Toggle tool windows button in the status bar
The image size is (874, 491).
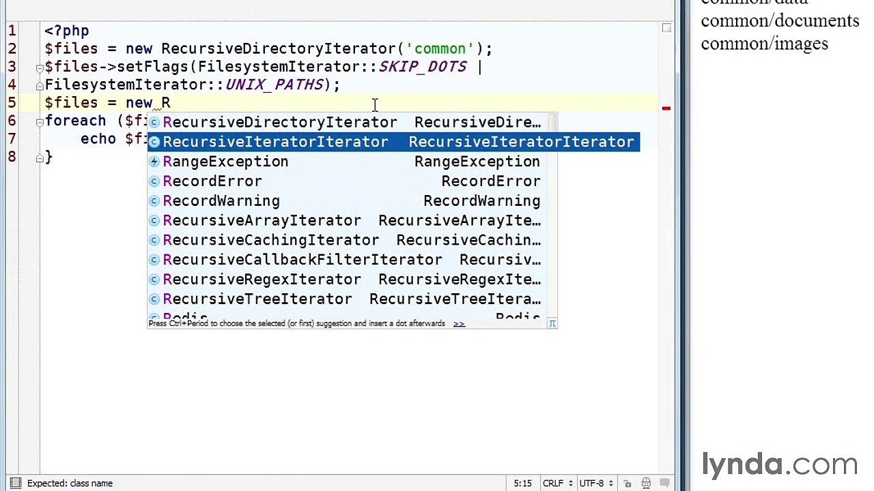(15, 483)
